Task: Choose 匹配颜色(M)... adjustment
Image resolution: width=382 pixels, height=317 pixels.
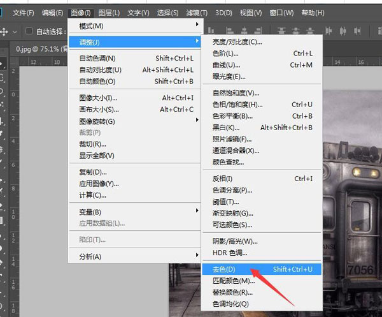Action: pyautogui.click(x=262, y=281)
